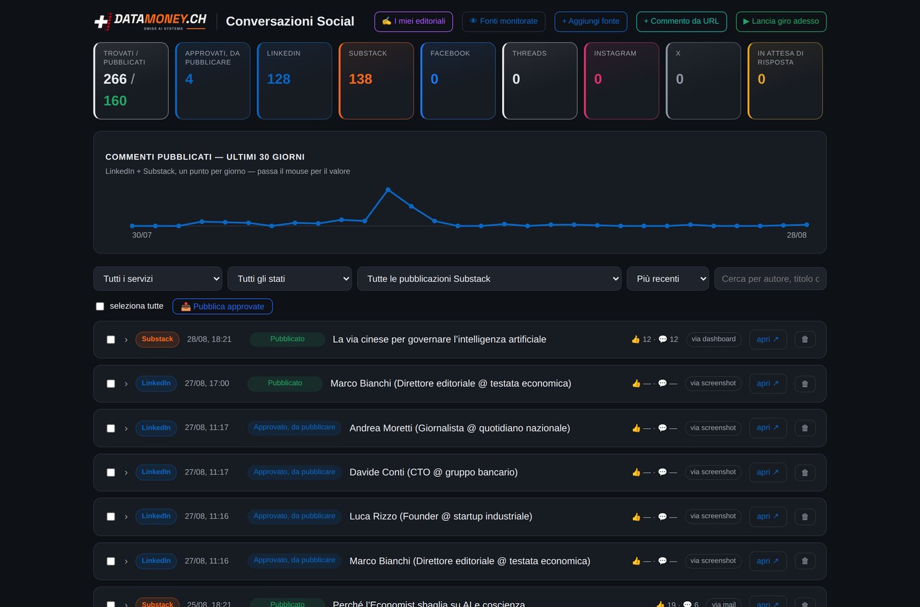Image resolution: width=920 pixels, height=607 pixels.
Task: Select checkbox for Marco Bianchi 27/08, 11:16
Action: pyautogui.click(x=110, y=561)
